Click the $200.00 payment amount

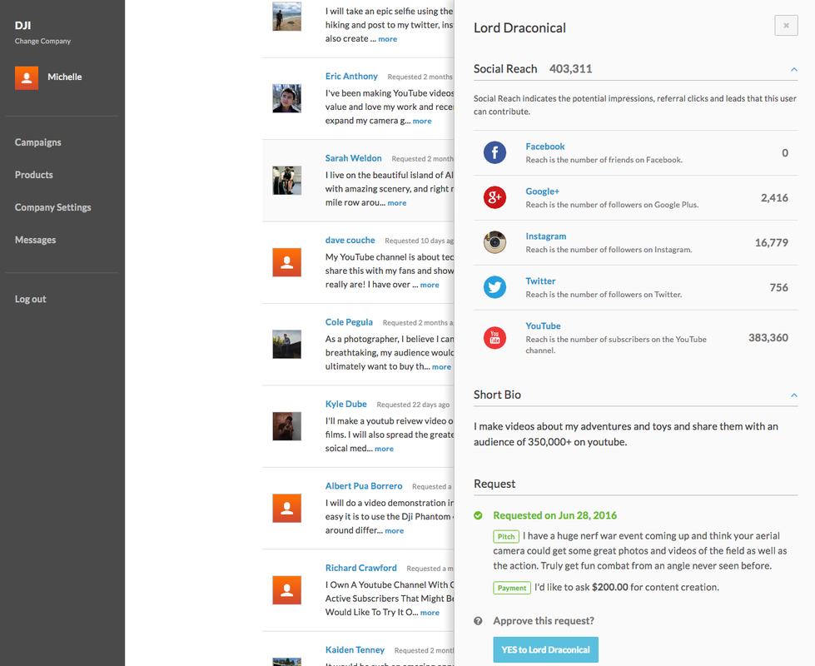[610, 587]
